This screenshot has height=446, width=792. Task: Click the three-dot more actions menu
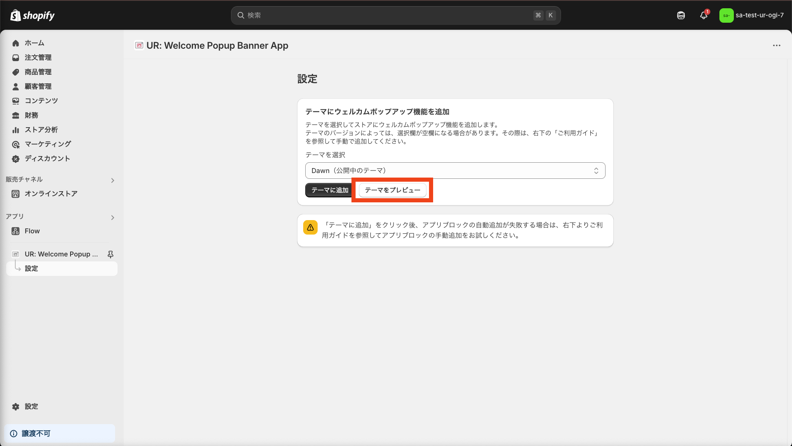coord(777,45)
